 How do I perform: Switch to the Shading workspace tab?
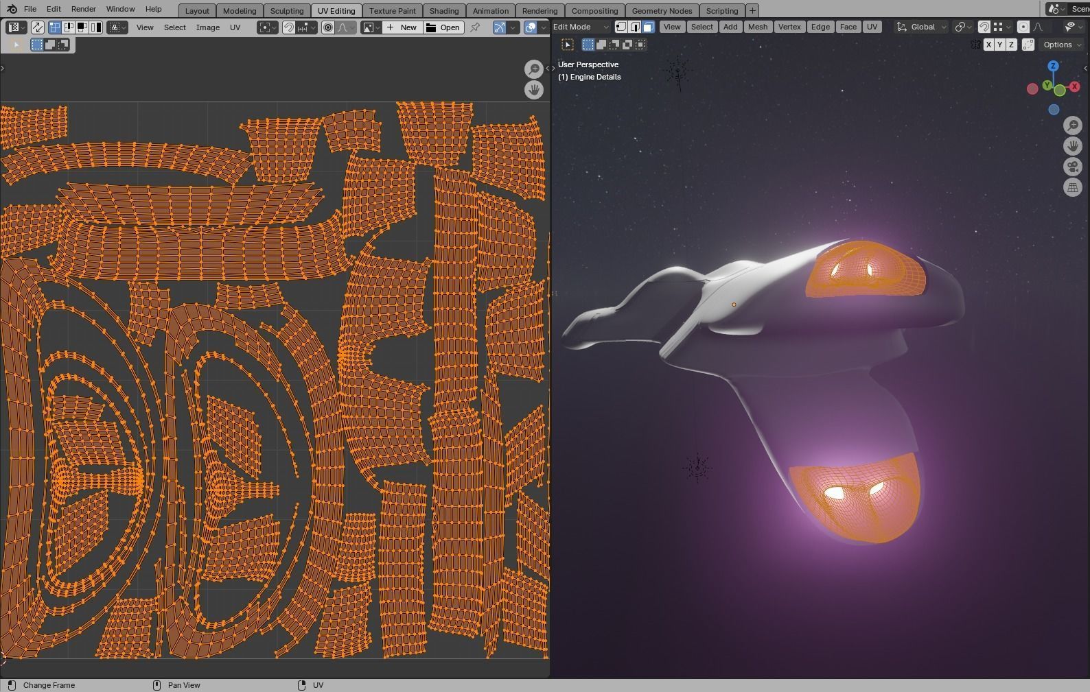(x=444, y=11)
